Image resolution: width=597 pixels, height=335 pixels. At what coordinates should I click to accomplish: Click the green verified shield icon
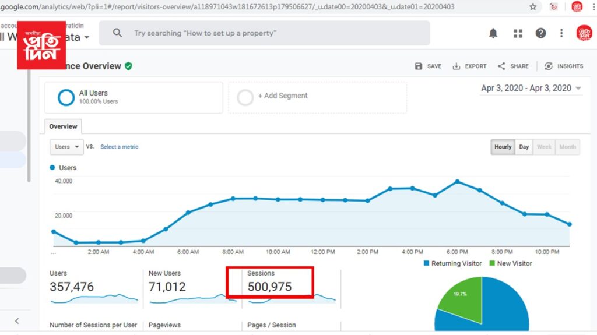click(129, 66)
